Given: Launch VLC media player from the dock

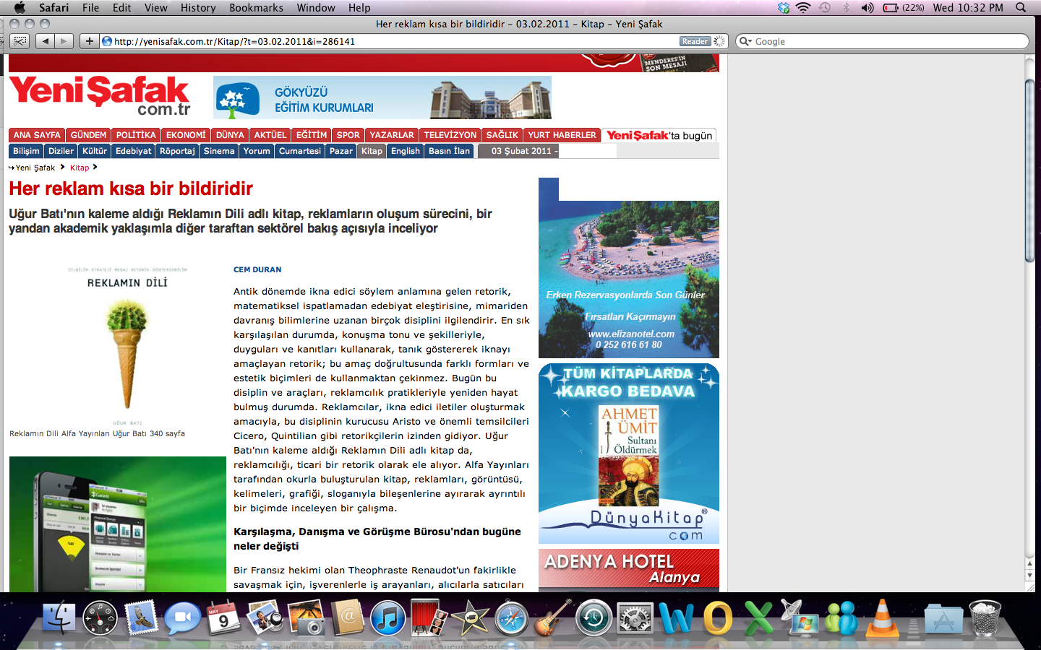Looking at the screenshot, I should (882, 619).
